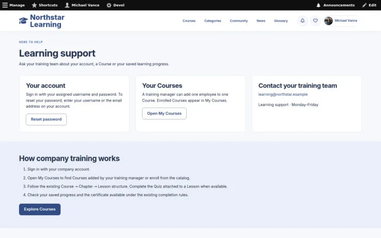
Task: Click How company training works heading
Action: coord(69,159)
